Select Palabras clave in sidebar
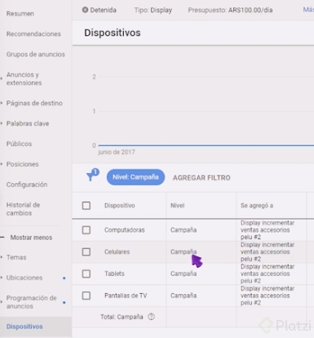314x338 pixels. [28, 123]
